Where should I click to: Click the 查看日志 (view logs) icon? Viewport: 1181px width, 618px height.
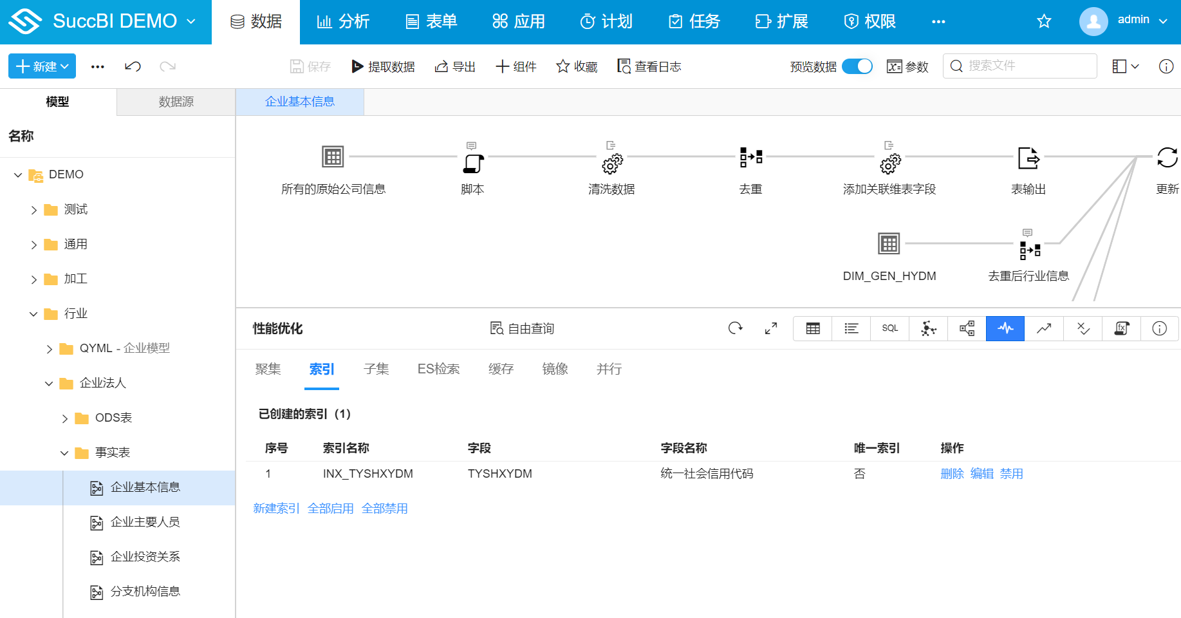649,66
